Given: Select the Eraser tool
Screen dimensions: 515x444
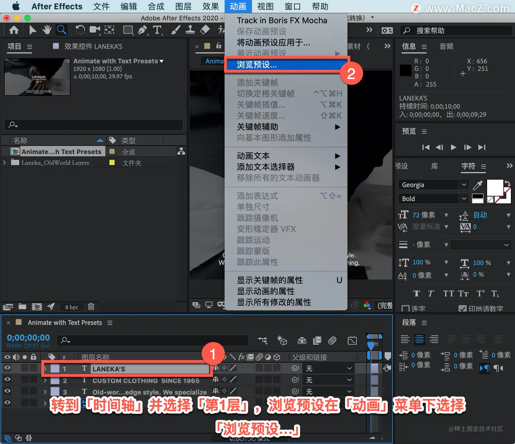Looking at the screenshot, I should pyautogui.click(x=205, y=30).
